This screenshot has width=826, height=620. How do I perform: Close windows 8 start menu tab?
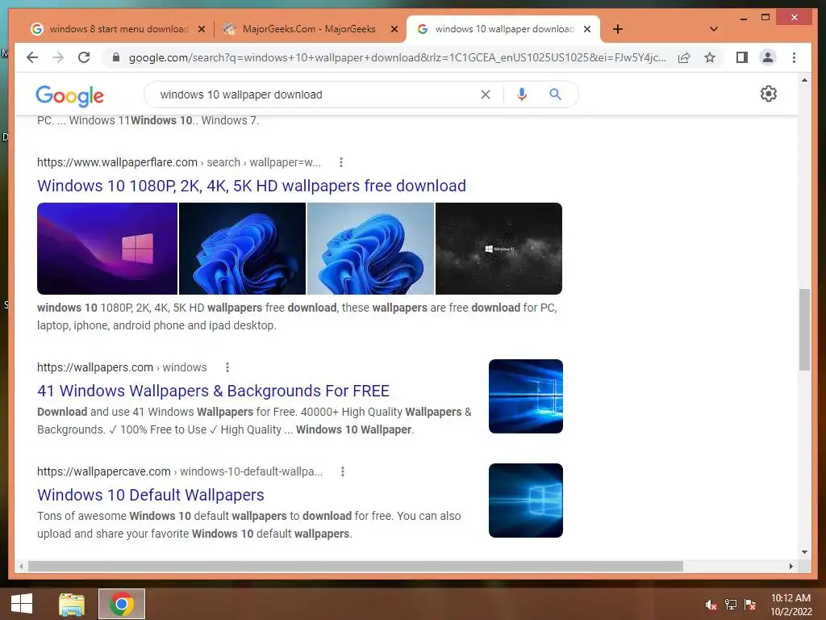click(x=201, y=29)
